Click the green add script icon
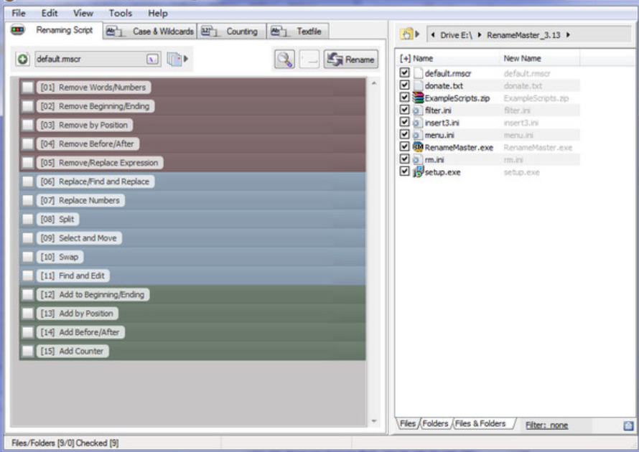Image resolution: width=639 pixels, height=452 pixels. (x=23, y=60)
